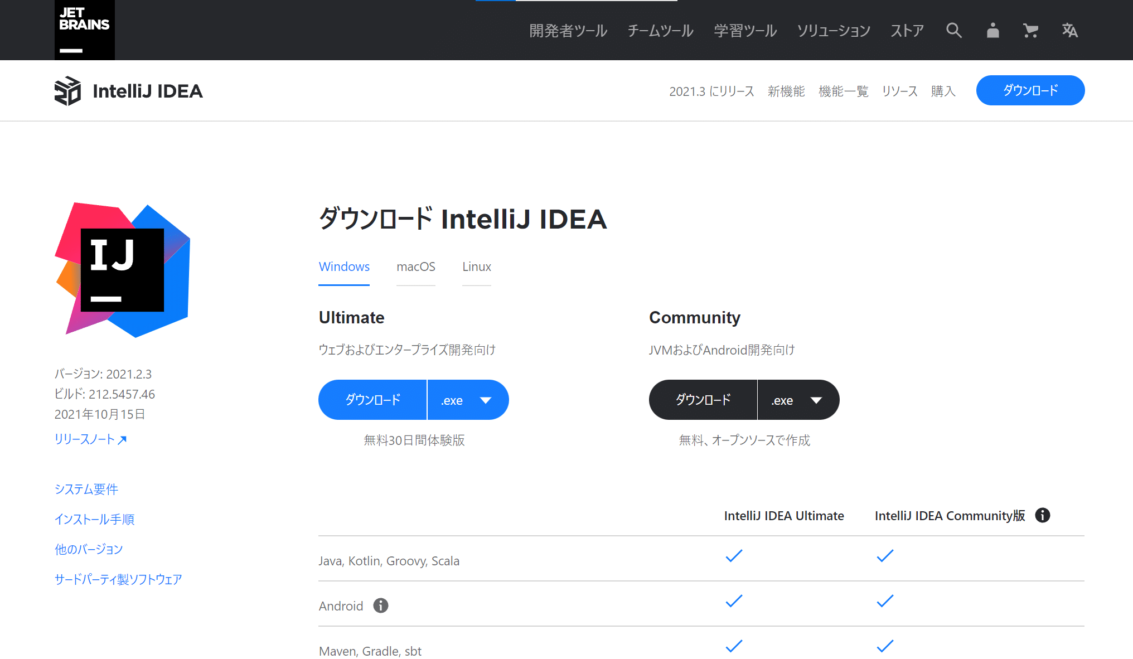Open the site search magnifier icon
The height and width of the screenshot is (659, 1133).
coord(954,30)
